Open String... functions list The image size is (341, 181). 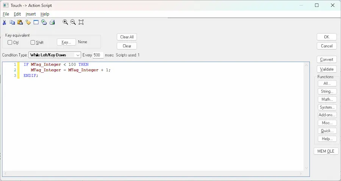click(x=327, y=92)
